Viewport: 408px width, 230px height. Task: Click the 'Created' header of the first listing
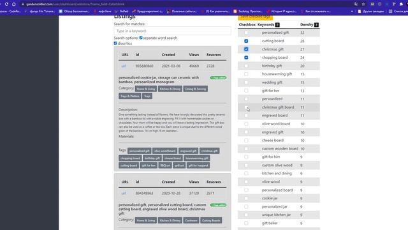168,55
